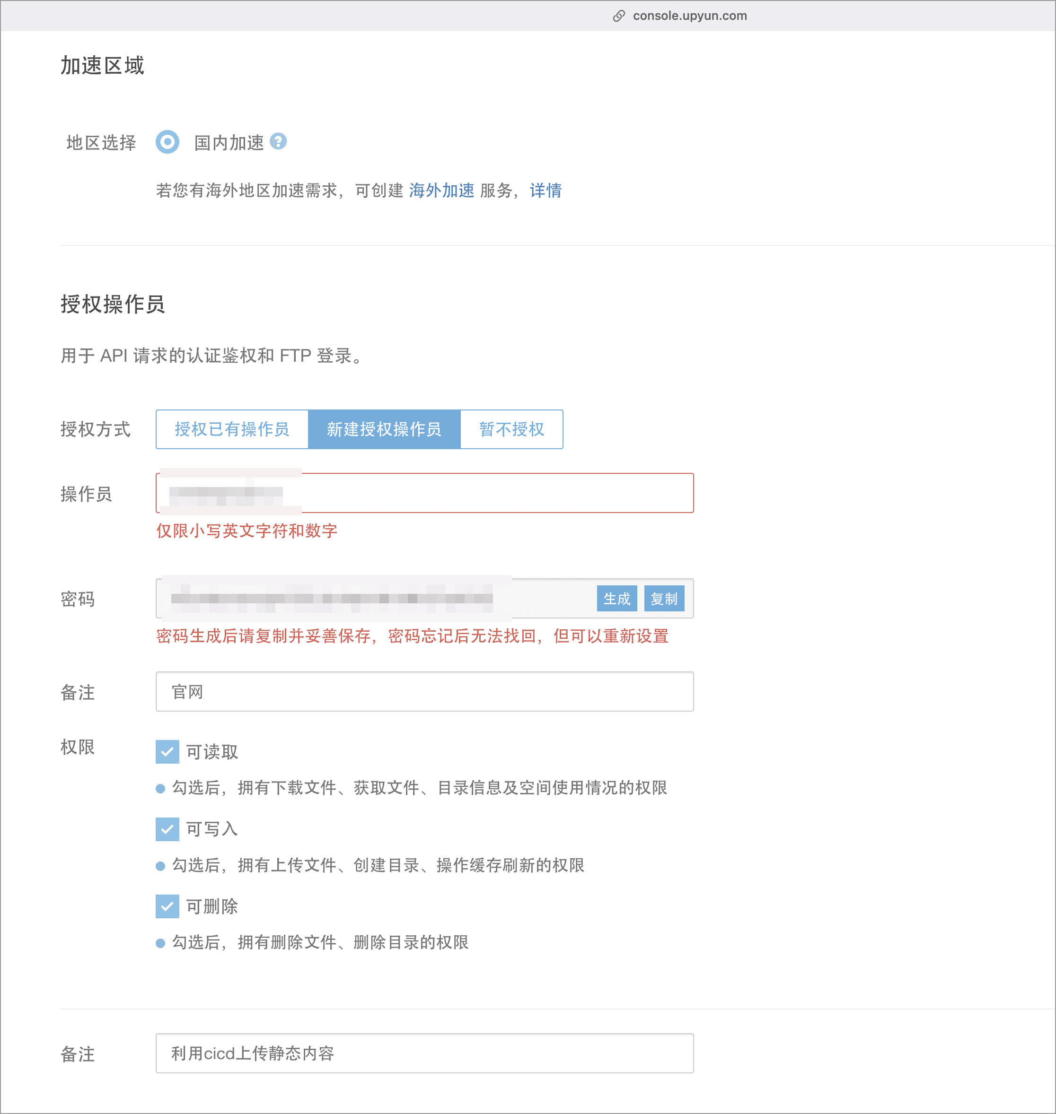Click the 复制 password copy button

tap(664, 599)
